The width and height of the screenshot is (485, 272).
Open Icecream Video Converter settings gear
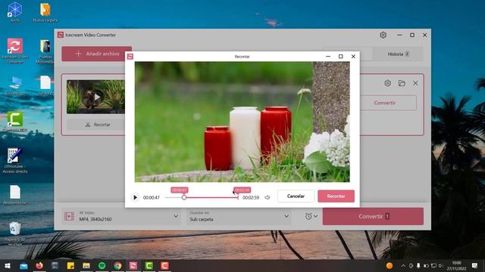383,36
